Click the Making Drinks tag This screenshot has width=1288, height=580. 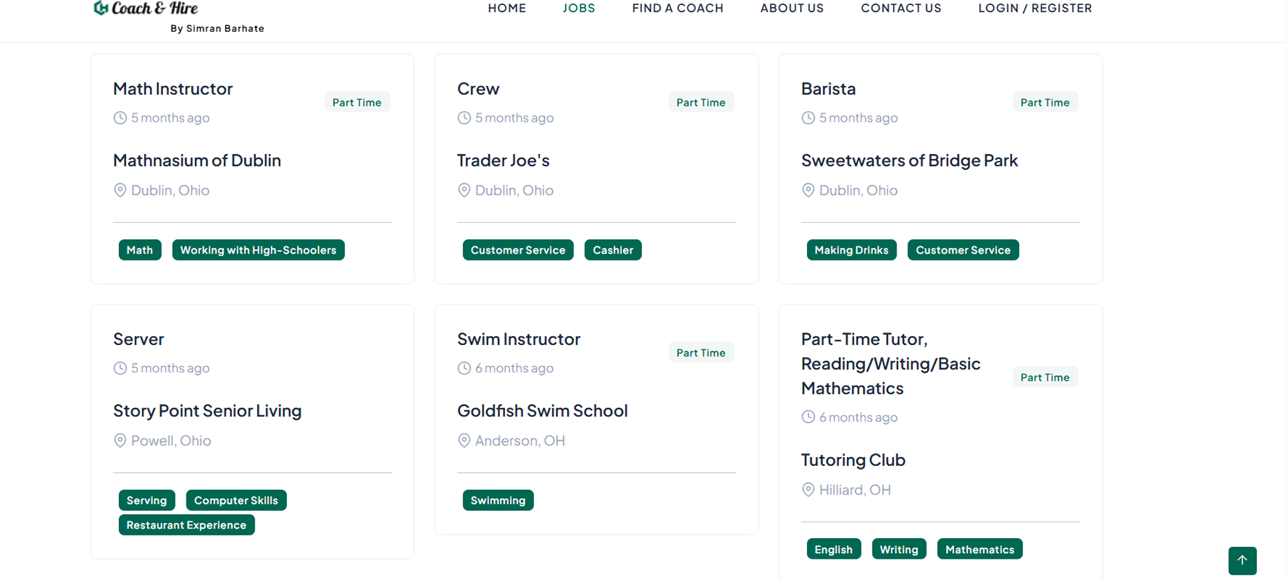[851, 250]
